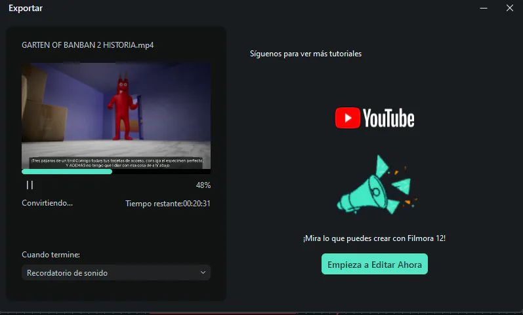Click the 'Exportar' window title
Image resolution: width=523 pixels, height=315 pixels.
[x=26, y=9]
